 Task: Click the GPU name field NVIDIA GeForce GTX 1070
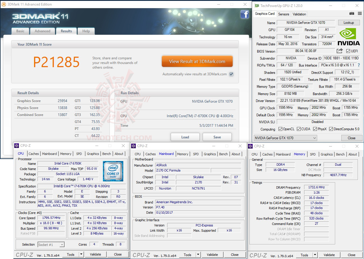pos(306,23)
